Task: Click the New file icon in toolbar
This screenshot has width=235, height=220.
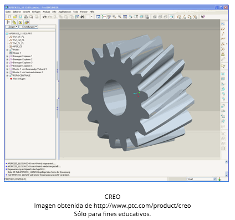Action: pyautogui.click(x=9, y=17)
